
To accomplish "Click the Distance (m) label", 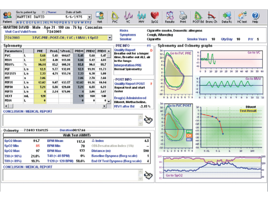I will click(101, 151).
